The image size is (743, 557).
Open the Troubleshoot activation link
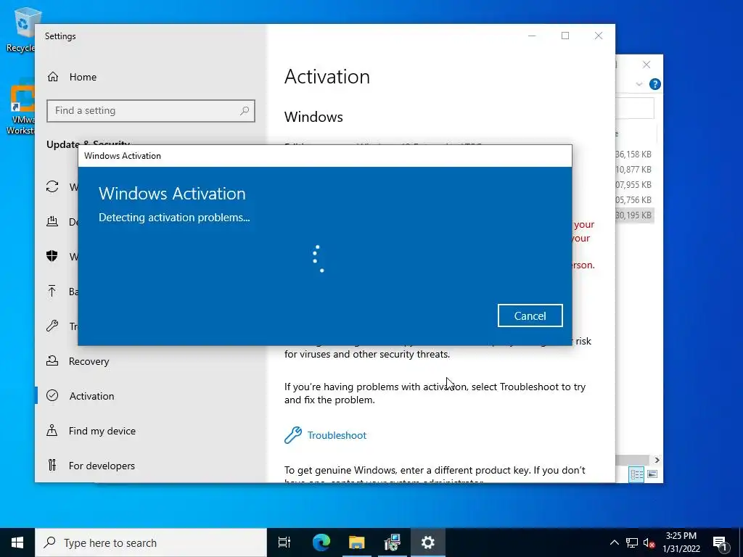337,435
